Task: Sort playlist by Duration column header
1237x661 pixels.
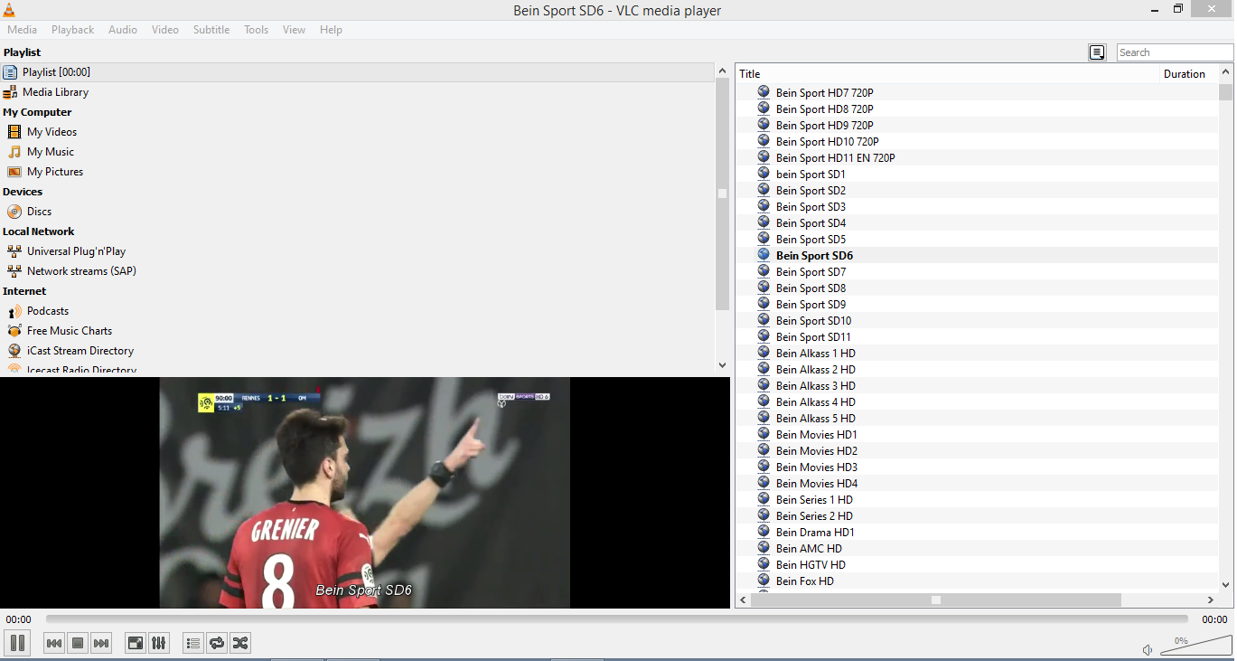Action: (x=1189, y=74)
